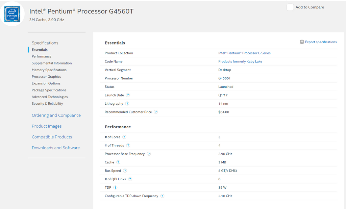Click the 'Bus Speed' row label
The width and height of the screenshot is (346, 209).
(113, 171)
